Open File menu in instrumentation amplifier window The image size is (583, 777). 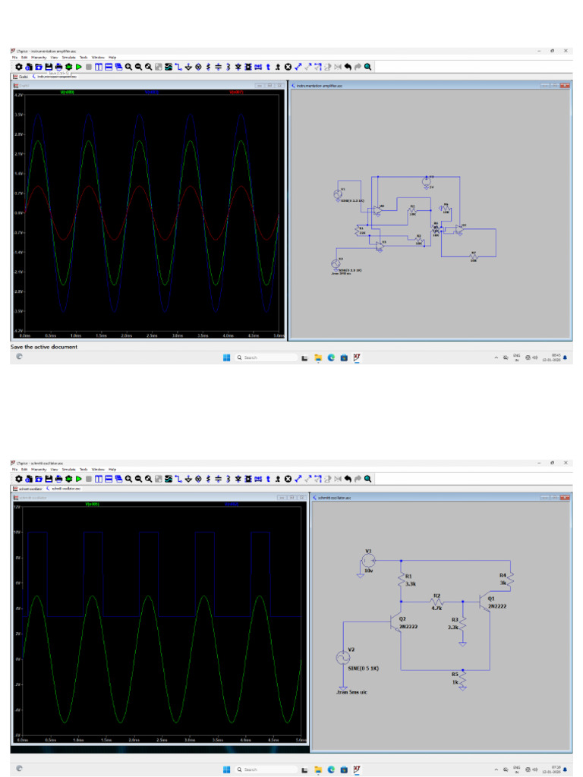click(x=15, y=58)
